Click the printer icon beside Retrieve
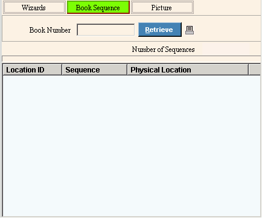 click(190, 30)
